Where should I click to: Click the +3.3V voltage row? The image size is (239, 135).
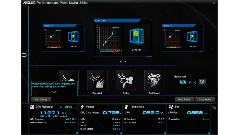coord(100,125)
